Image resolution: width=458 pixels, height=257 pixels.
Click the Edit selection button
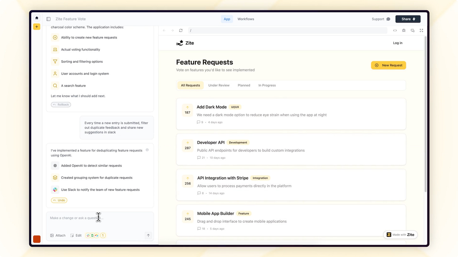coord(76,235)
